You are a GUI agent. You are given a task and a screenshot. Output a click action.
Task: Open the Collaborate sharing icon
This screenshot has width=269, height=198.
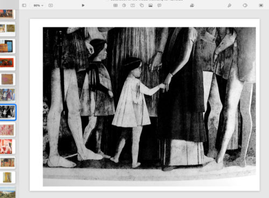[x=192, y=5]
